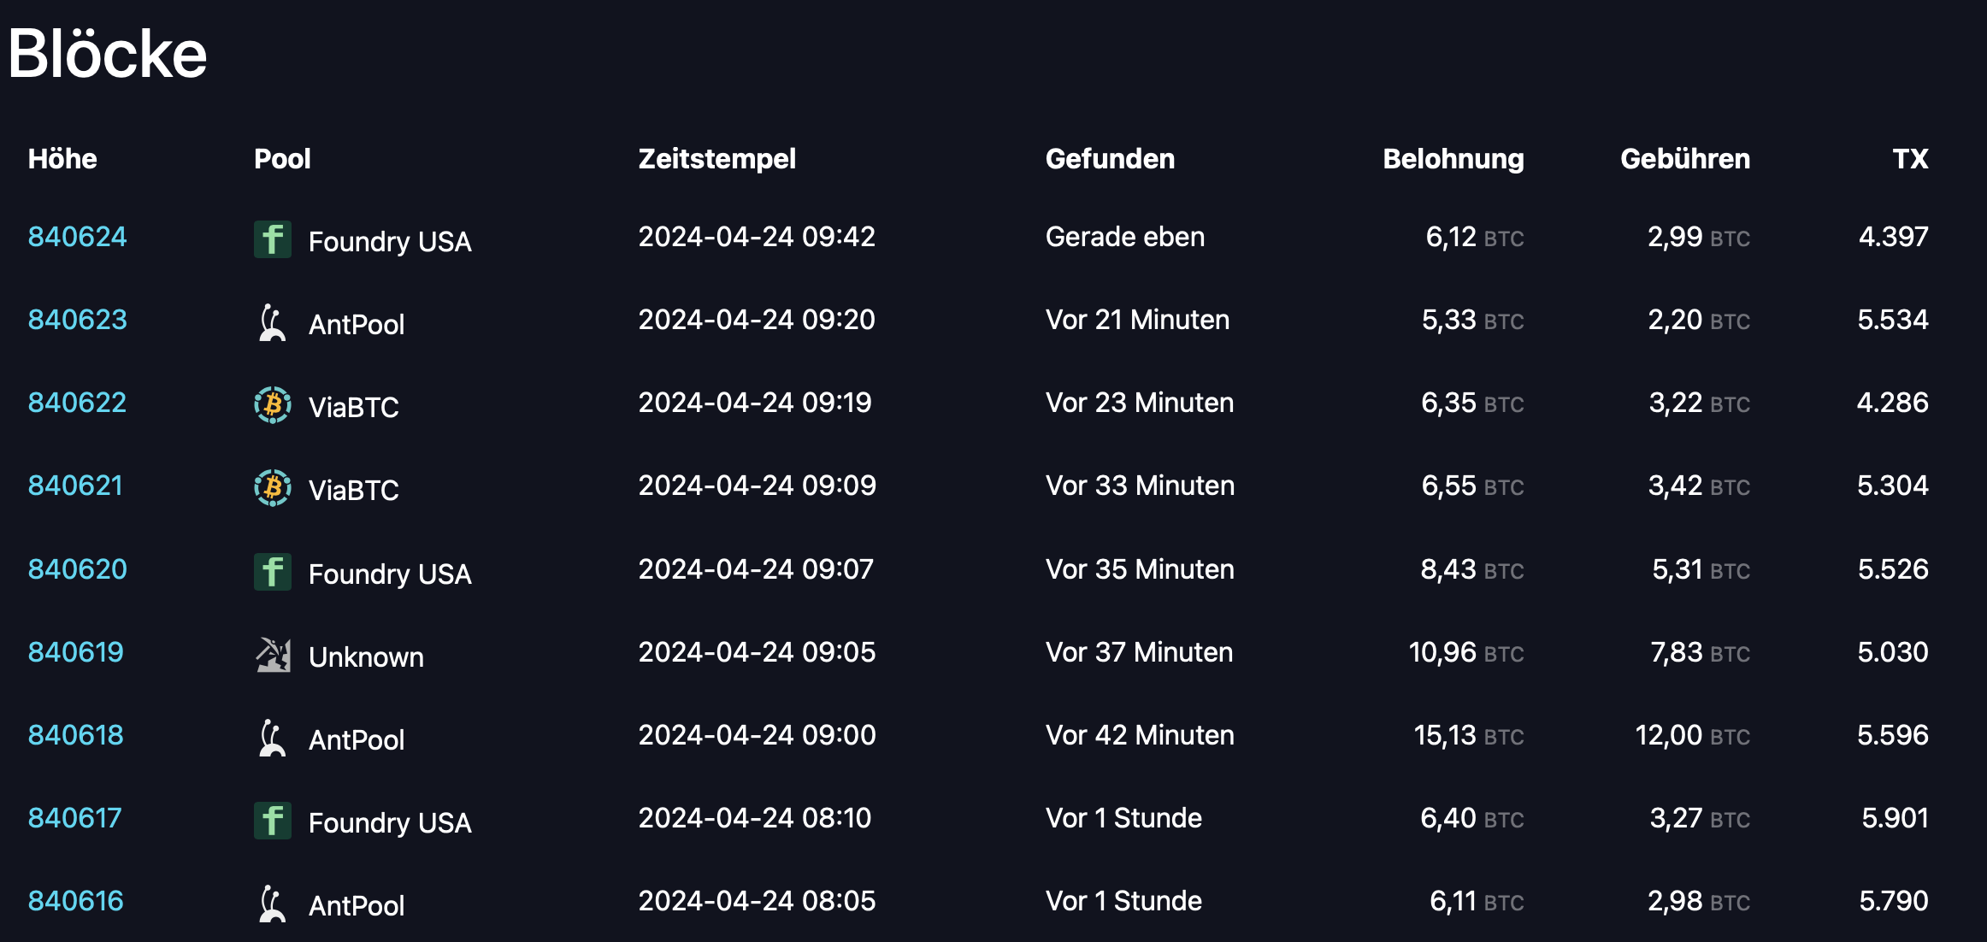Click the Unknown pool icon for block 840619
This screenshot has height=942, width=1987.
273,655
